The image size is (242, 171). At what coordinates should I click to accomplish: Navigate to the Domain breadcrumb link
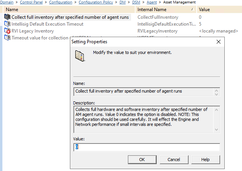click(x=7, y=2)
